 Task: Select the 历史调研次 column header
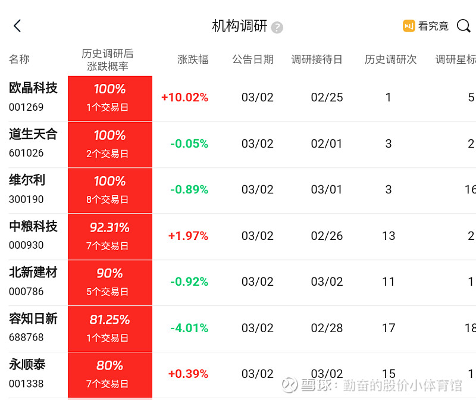(x=390, y=59)
